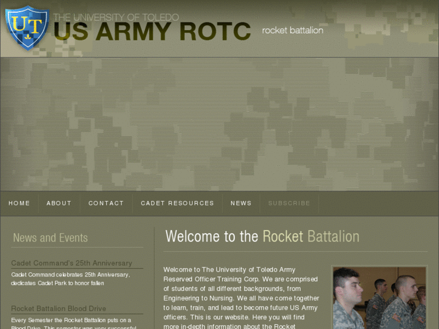The width and height of the screenshot is (439, 329).
Task: Click the Welcome to the Rocket Battalion heading
Action: pos(262,236)
